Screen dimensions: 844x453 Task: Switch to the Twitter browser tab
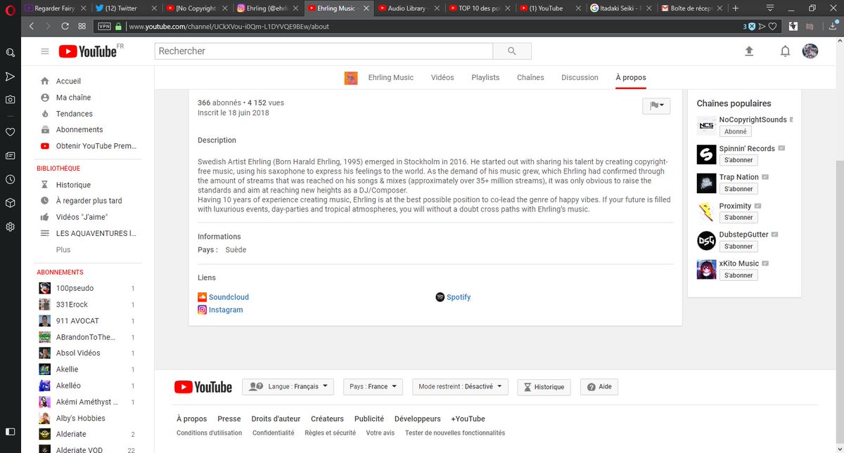[x=125, y=8]
